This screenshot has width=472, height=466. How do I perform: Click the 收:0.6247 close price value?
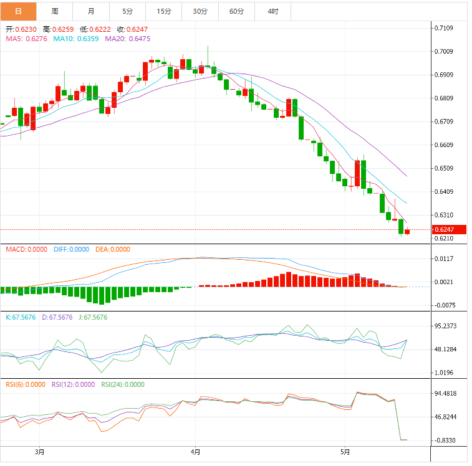[x=132, y=29]
